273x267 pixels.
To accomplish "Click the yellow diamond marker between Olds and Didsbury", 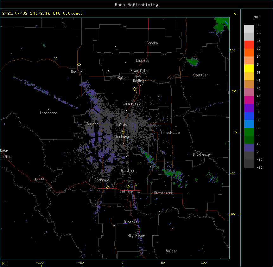I will pyautogui.click(x=123, y=132).
